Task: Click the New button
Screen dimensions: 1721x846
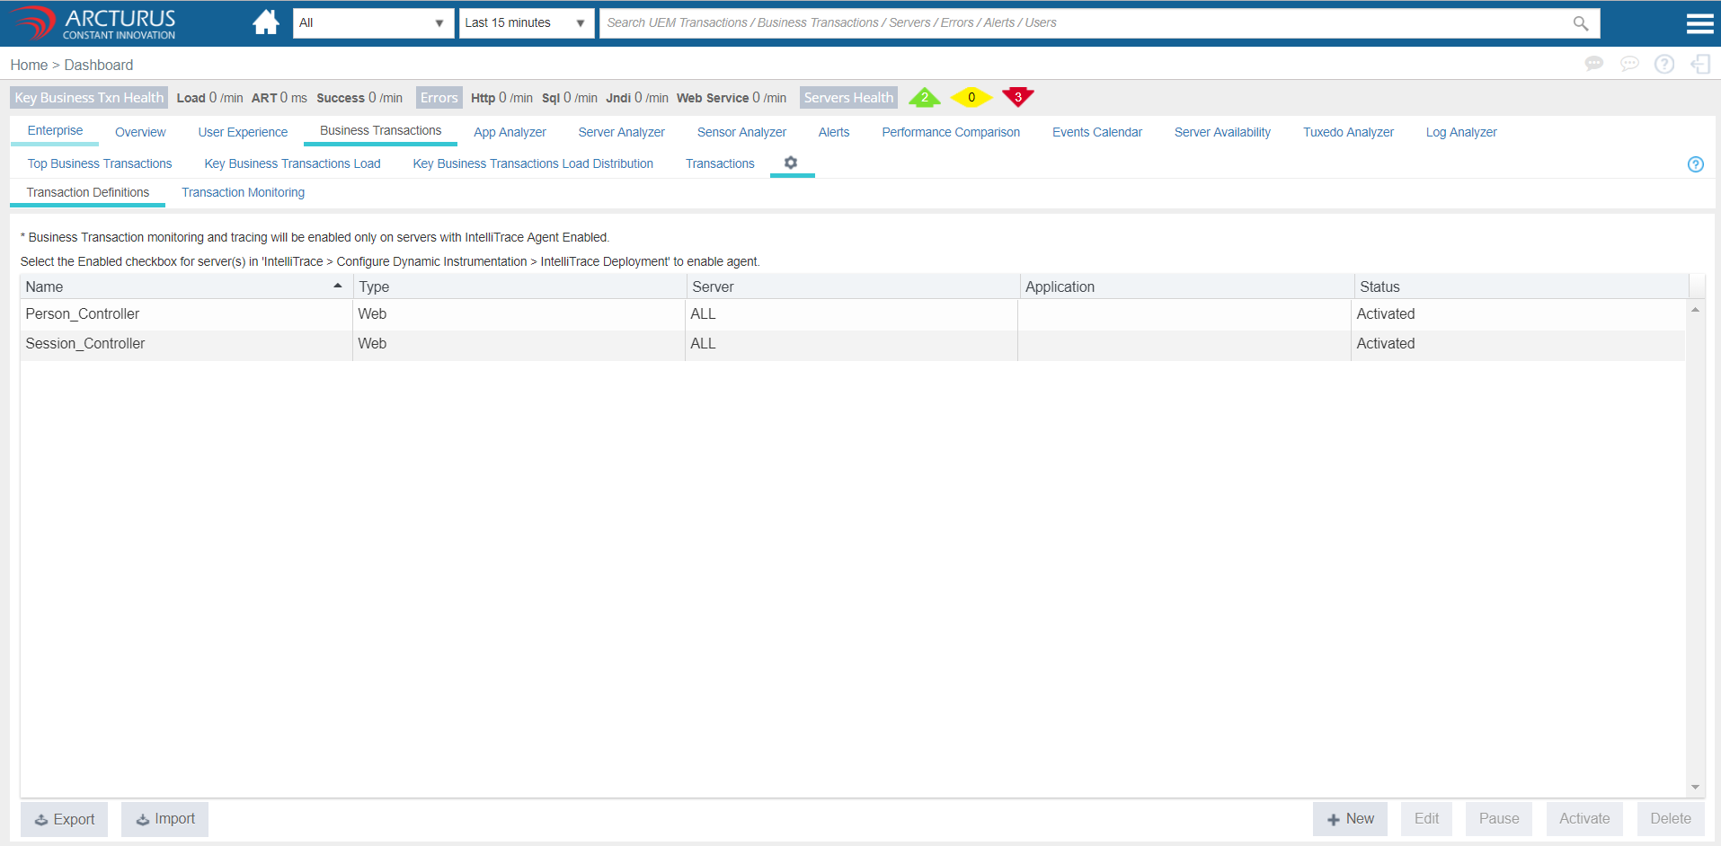Action: (1350, 818)
